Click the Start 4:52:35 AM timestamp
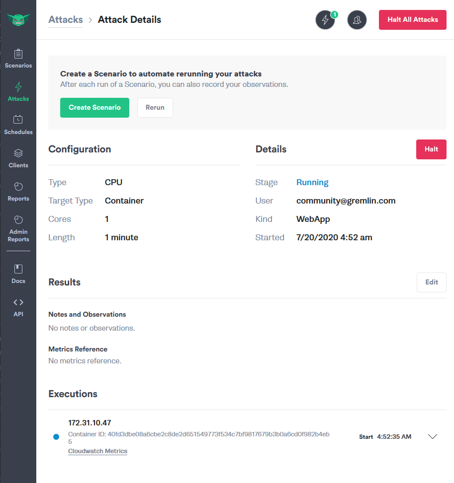454x483 pixels. point(385,437)
